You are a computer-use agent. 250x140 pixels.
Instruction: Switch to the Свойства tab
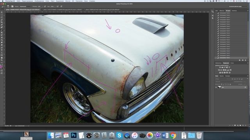pyautogui.click(x=234, y=10)
